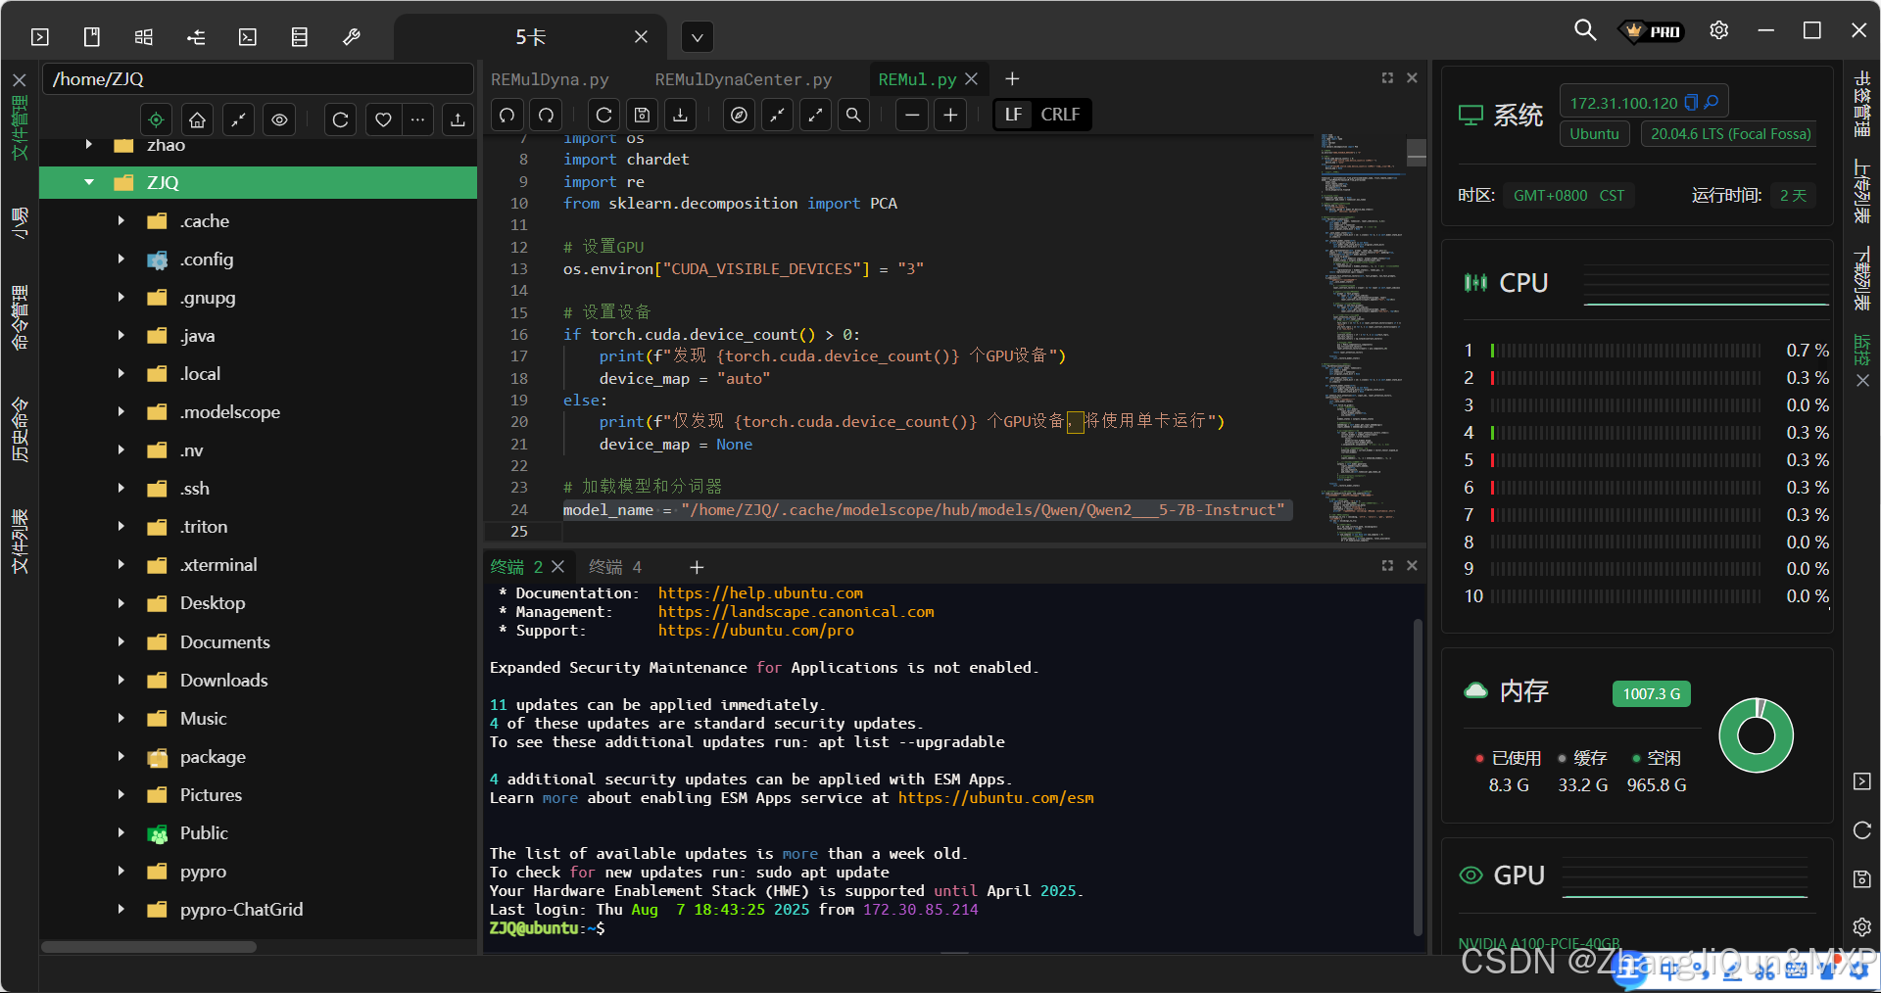
Task: Open the layout grid icon in top bar
Action: [144, 37]
